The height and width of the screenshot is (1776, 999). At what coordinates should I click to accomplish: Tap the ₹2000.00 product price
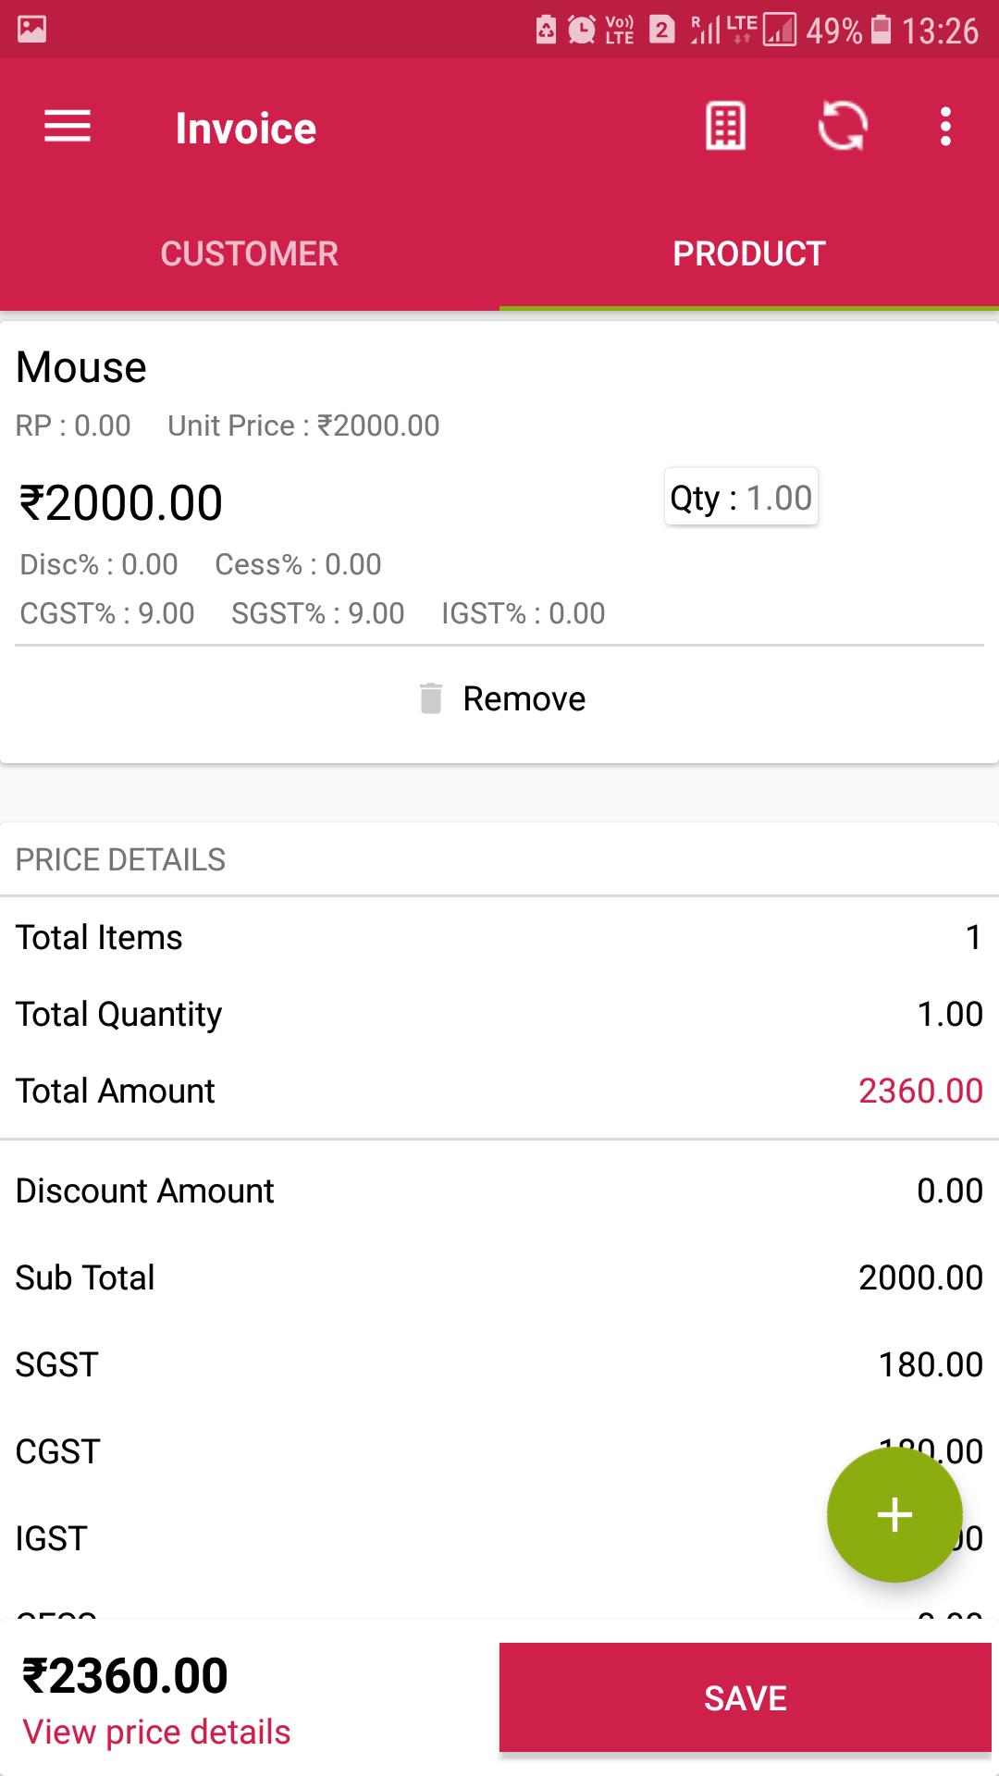click(x=120, y=503)
